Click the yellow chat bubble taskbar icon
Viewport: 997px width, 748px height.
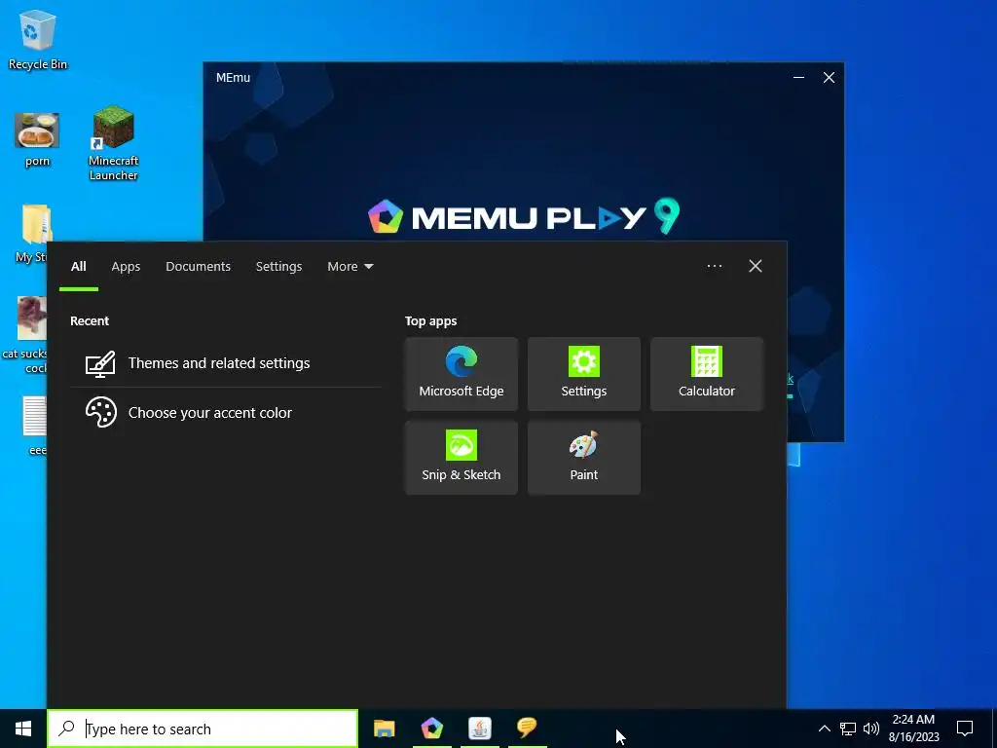pos(527,727)
